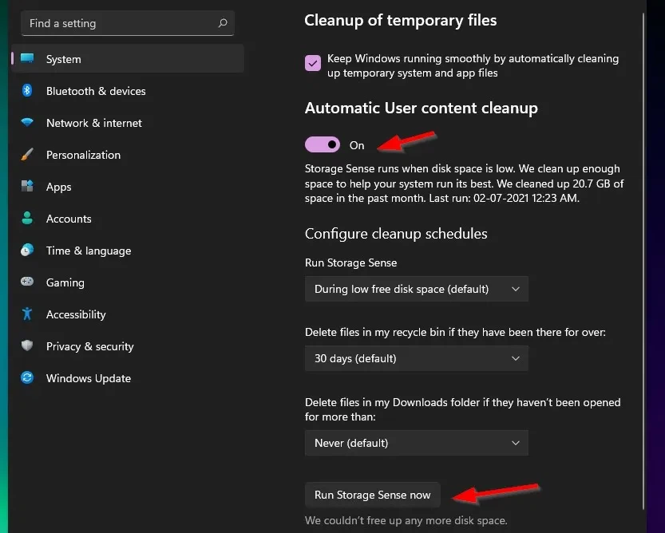Click the Windows Update sync icon
The width and height of the screenshot is (665, 533).
click(28, 378)
